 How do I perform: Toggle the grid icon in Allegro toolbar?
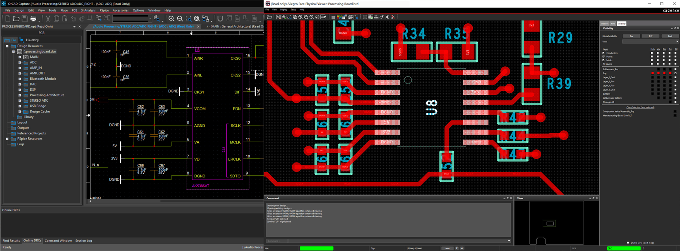pyautogui.click(x=333, y=17)
